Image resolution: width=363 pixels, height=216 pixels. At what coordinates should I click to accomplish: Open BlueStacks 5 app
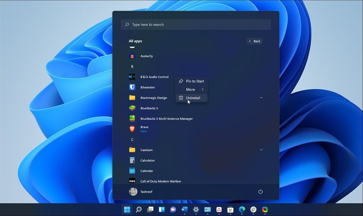click(x=149, y=108)
